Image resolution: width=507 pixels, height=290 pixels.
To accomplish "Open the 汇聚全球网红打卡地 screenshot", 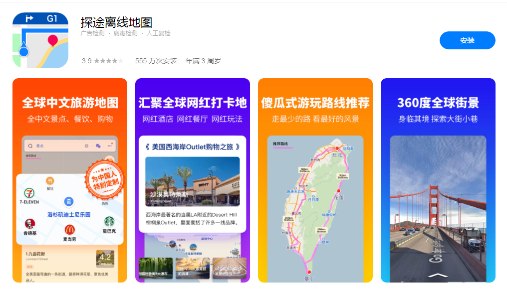I will (x=193, y=180).
